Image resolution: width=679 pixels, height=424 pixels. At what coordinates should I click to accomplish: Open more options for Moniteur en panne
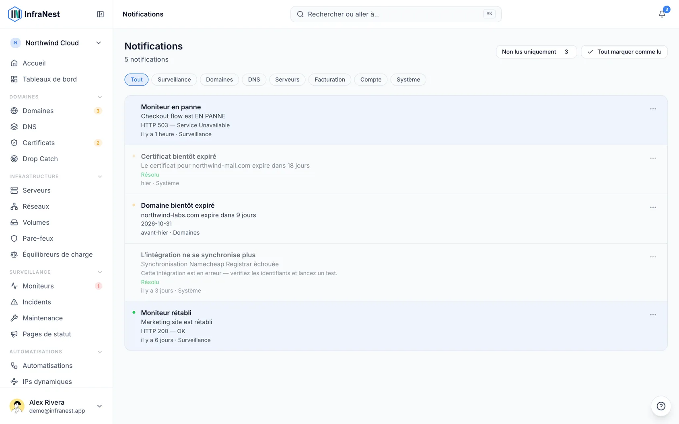(653, 109)
